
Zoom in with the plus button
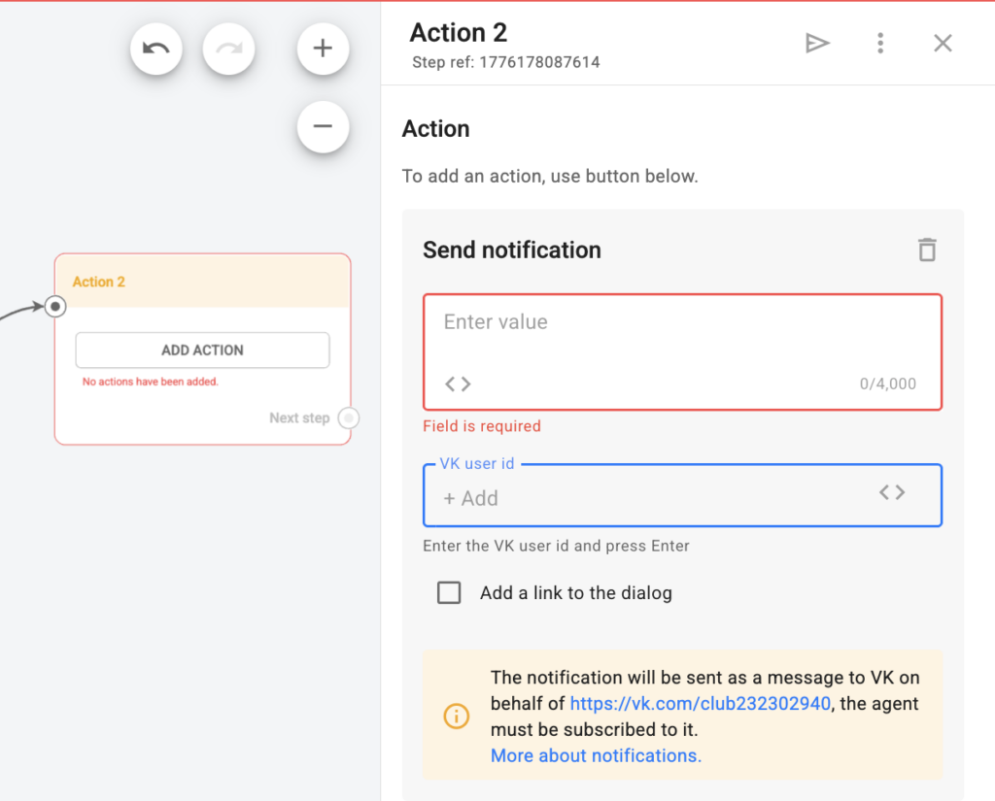323,48
